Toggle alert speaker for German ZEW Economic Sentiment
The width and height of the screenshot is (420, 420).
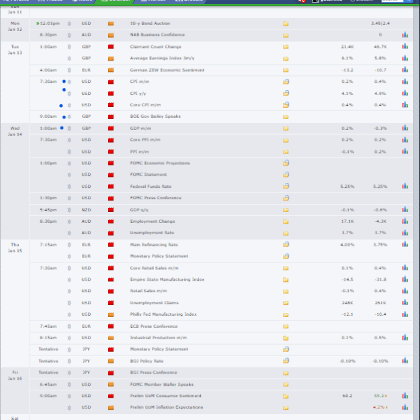click(x=69, y=70)
